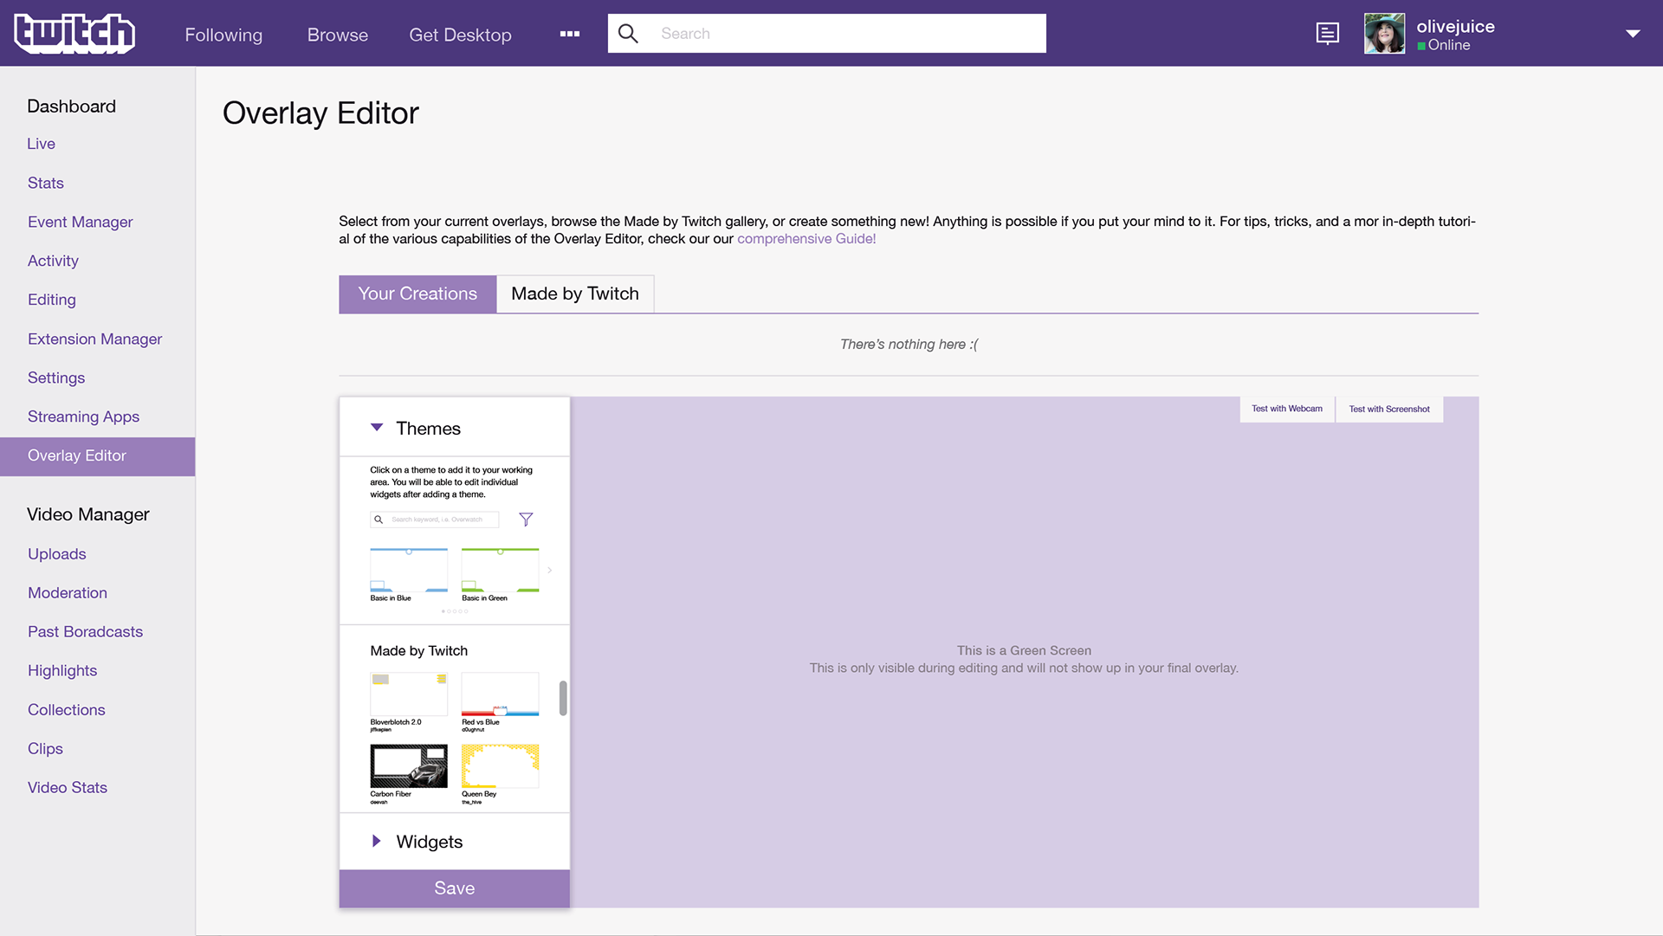Open the whispers message icon

coord(1327,34)
